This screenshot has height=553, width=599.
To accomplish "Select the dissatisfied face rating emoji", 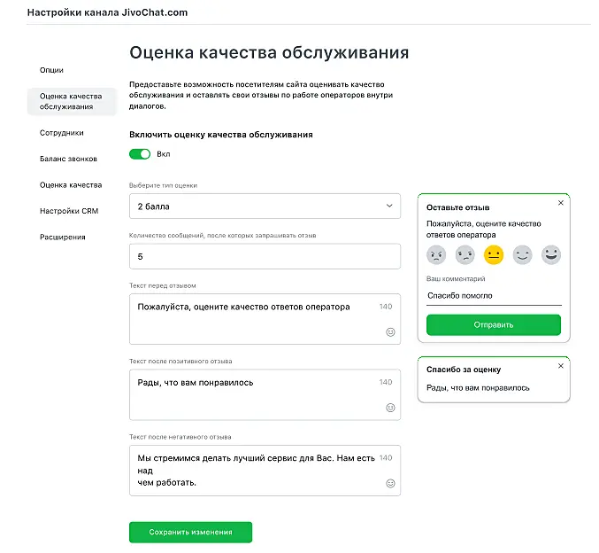I will tap(465, 255).
